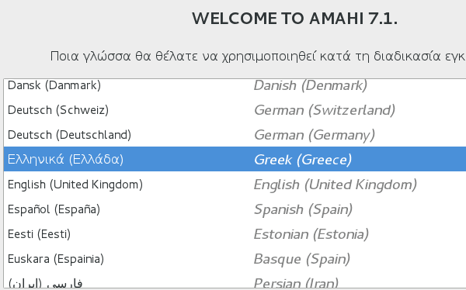Click the italic German (Switzerland) label
The height and width of the screenshot is (290, 466).
click(325, 110)
